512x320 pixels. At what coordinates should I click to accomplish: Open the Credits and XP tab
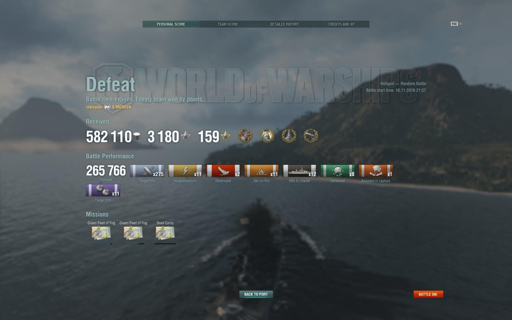point(341,24)
